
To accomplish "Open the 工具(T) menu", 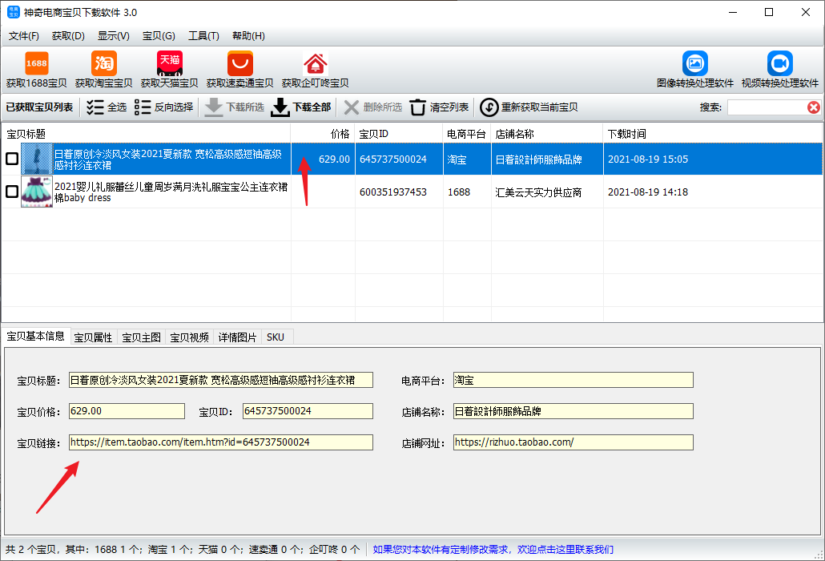I will 203,36.
